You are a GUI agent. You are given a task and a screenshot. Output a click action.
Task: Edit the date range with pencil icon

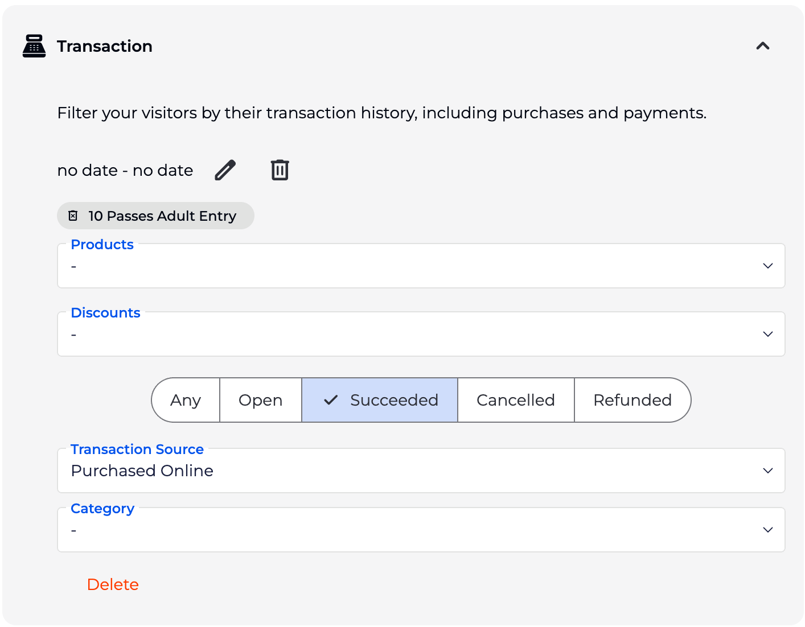pos(225,170)
